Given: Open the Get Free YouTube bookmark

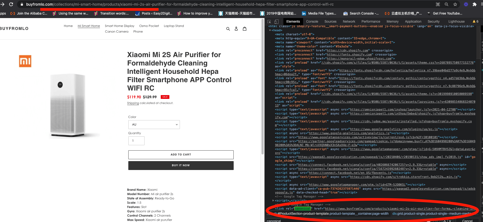Looking at the screenshot, I should [x=445, y=13].
